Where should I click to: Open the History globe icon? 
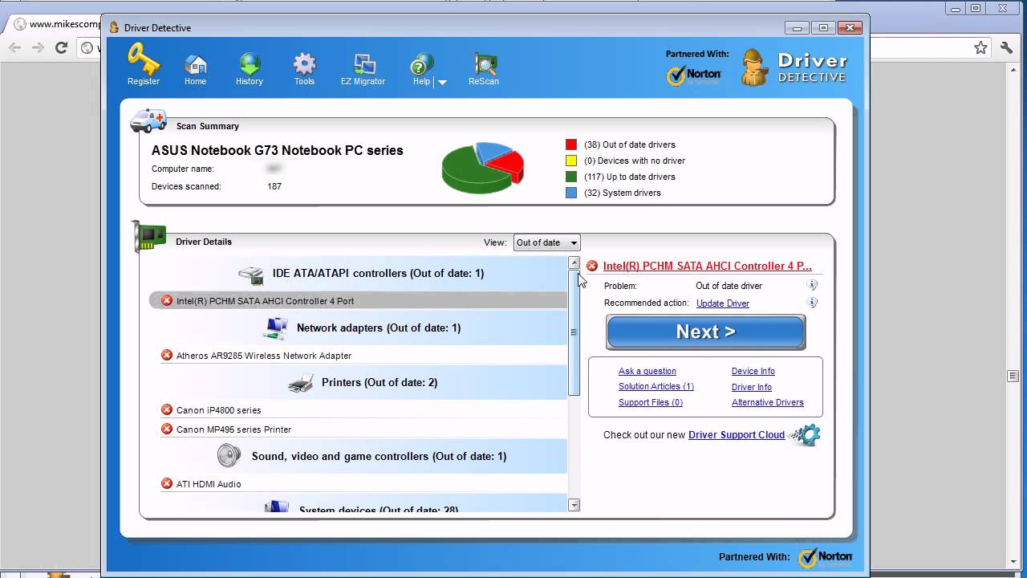250,69
